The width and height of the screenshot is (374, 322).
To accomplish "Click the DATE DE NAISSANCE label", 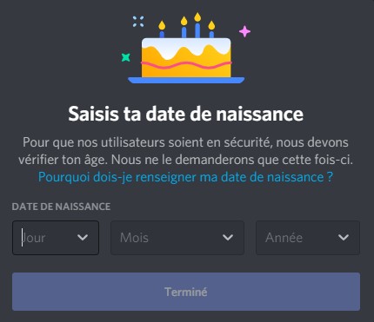I will tap(61, 207).
